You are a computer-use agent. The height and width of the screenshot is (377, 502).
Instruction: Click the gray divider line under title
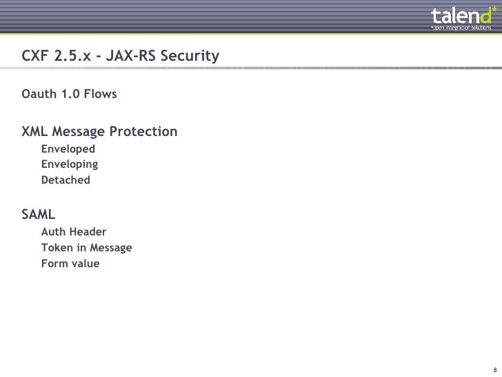tap(251, 68)
